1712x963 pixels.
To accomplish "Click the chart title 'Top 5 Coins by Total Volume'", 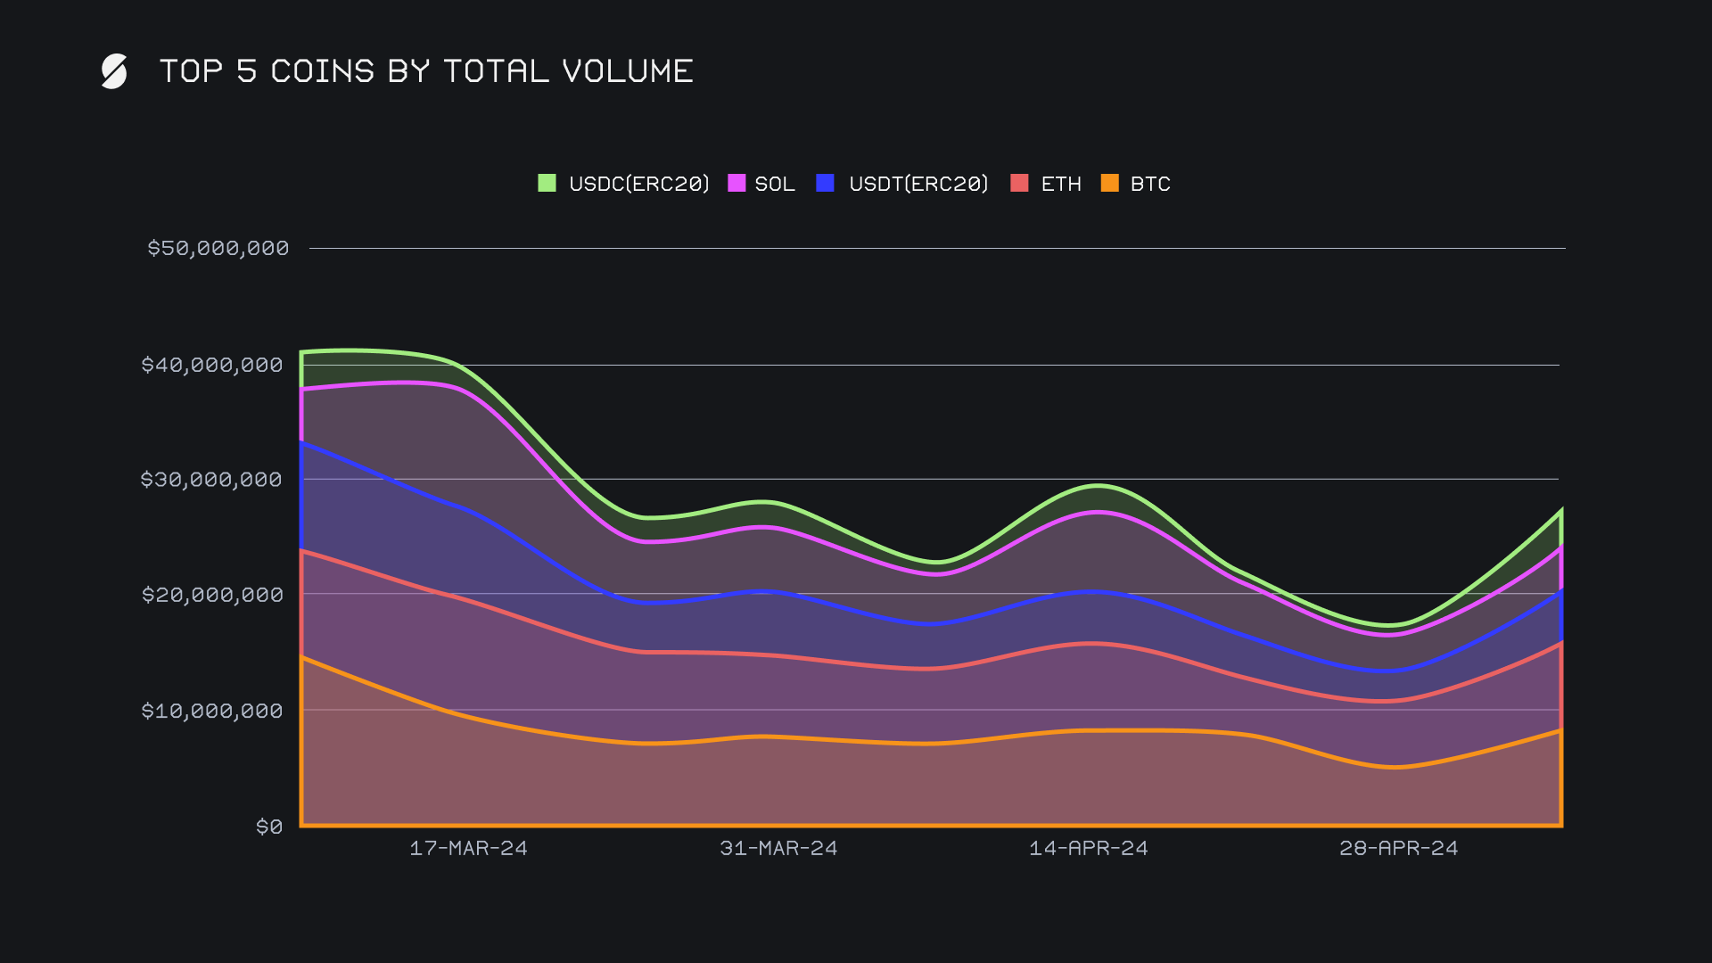I will (x=426, y=71).
